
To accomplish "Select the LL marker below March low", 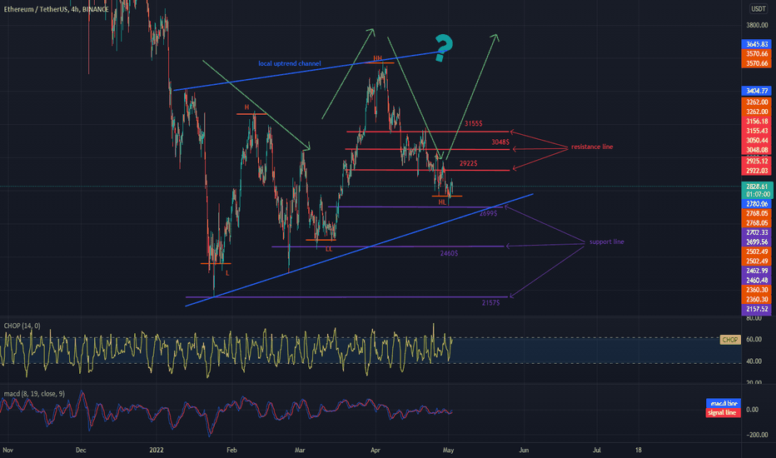I will coord(329,249).
